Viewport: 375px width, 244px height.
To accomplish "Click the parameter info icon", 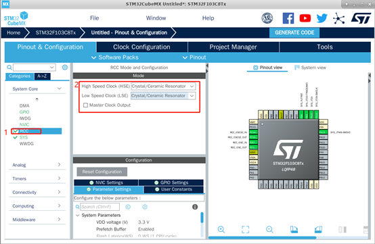I will coord(195,207).
